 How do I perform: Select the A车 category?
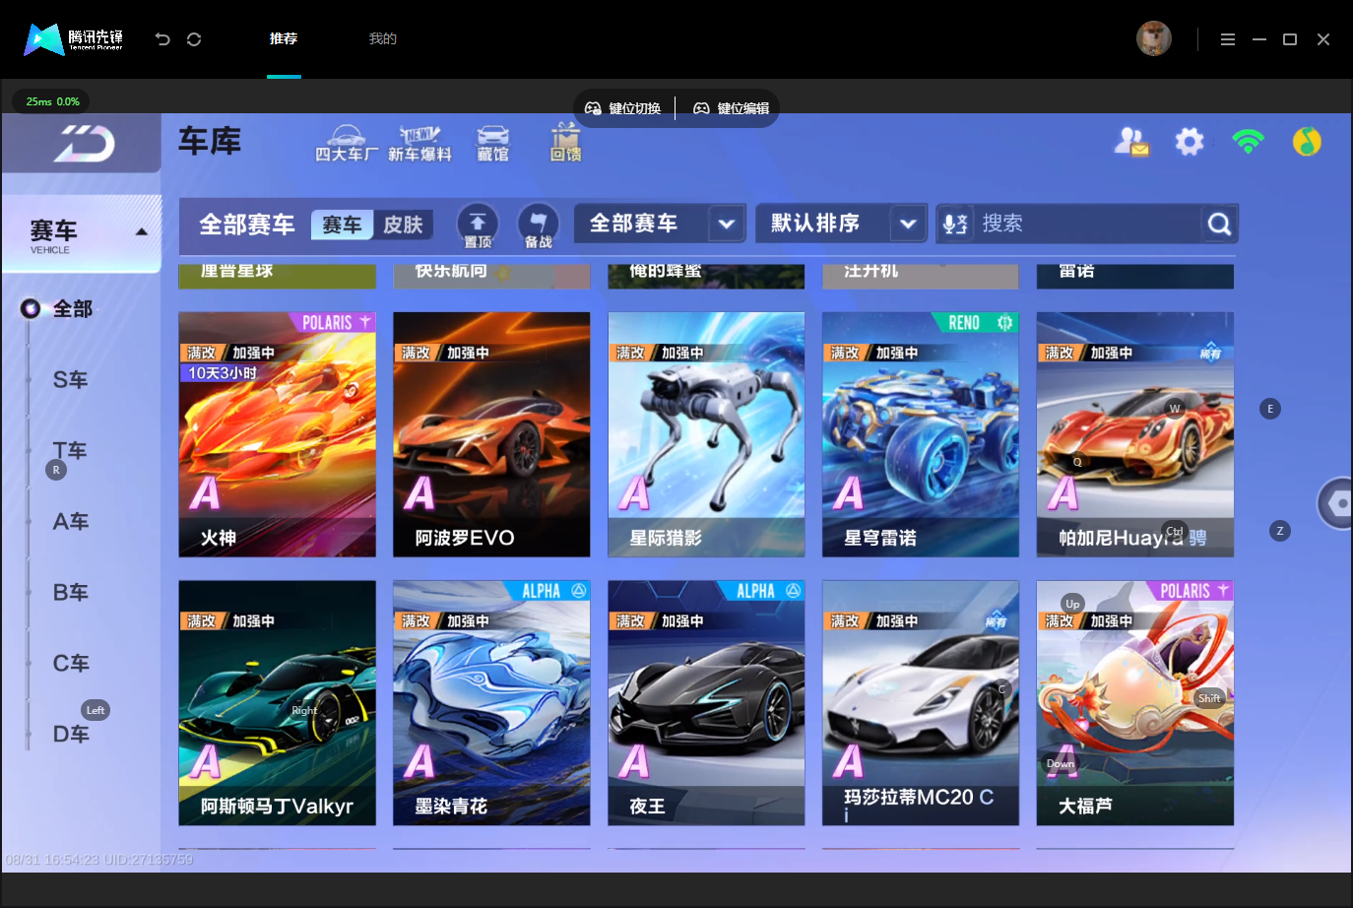click(x=70, y=522)
